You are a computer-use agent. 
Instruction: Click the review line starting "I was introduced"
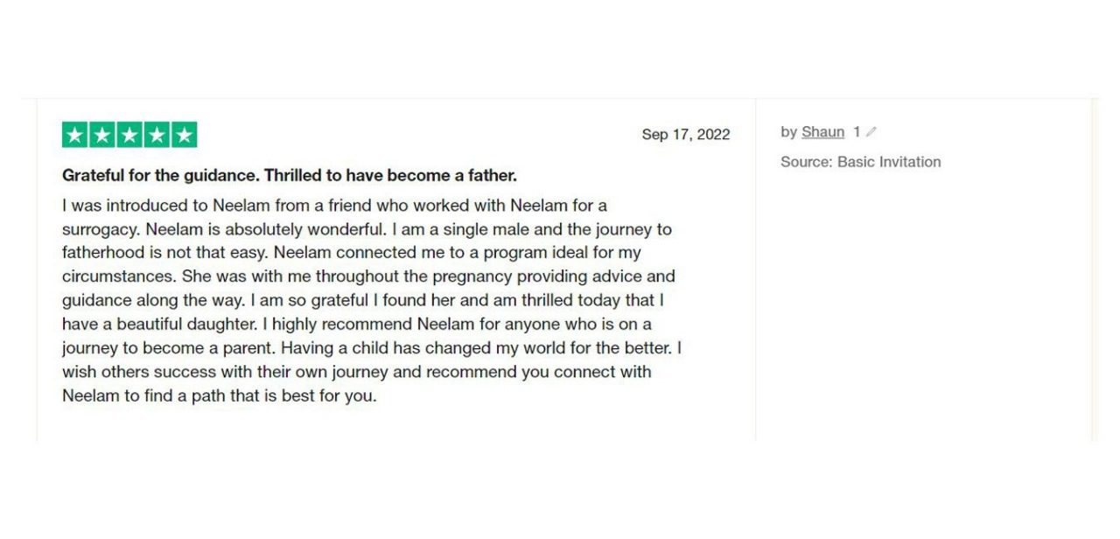[x=334, y=206]
